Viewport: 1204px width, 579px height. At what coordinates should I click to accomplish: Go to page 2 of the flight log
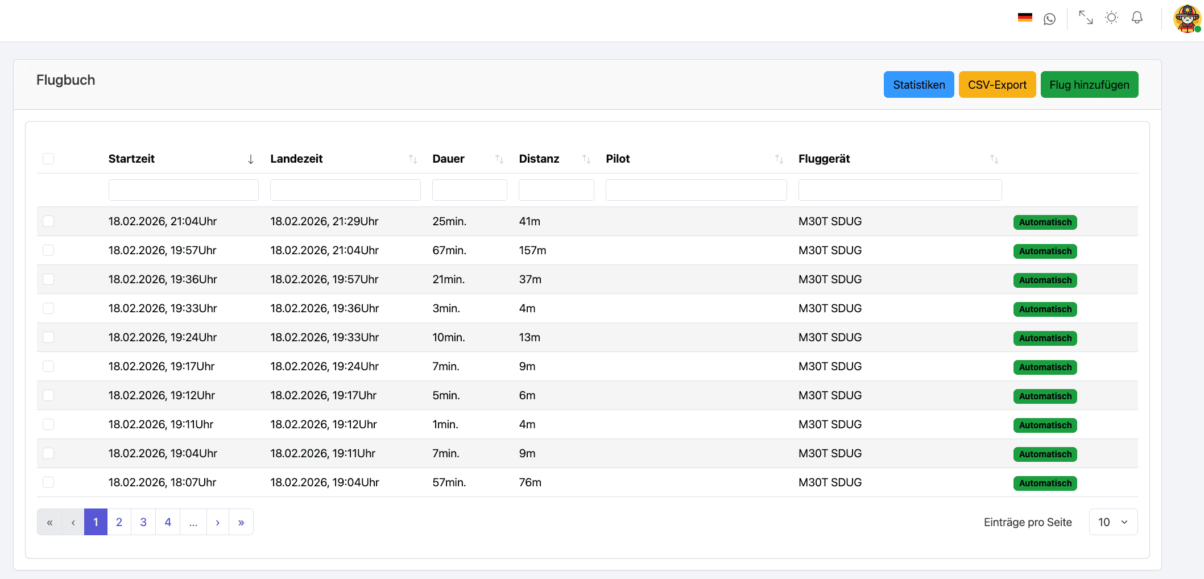click(x=119, y=522)
